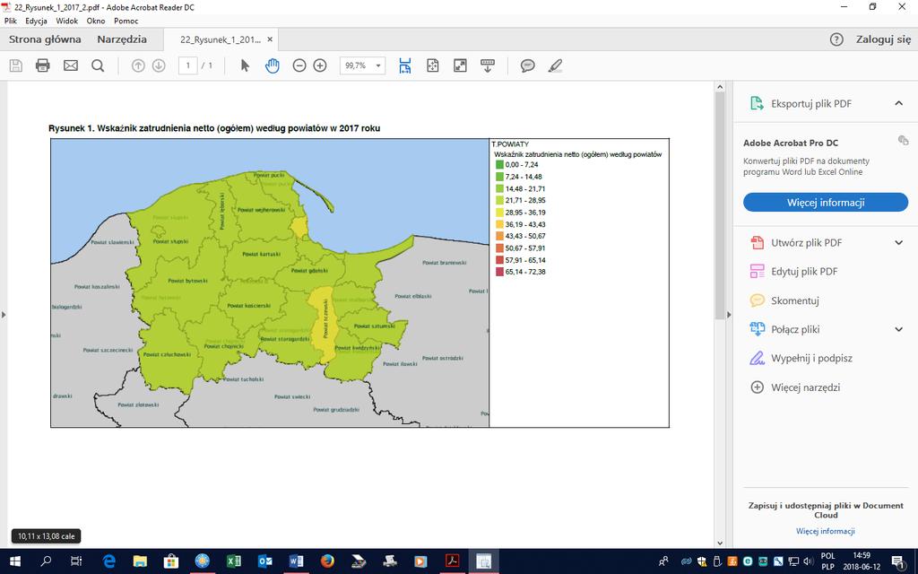Open the Pomoc menu
This screenshot has height=574, width=918.
(x=126, y=21)
